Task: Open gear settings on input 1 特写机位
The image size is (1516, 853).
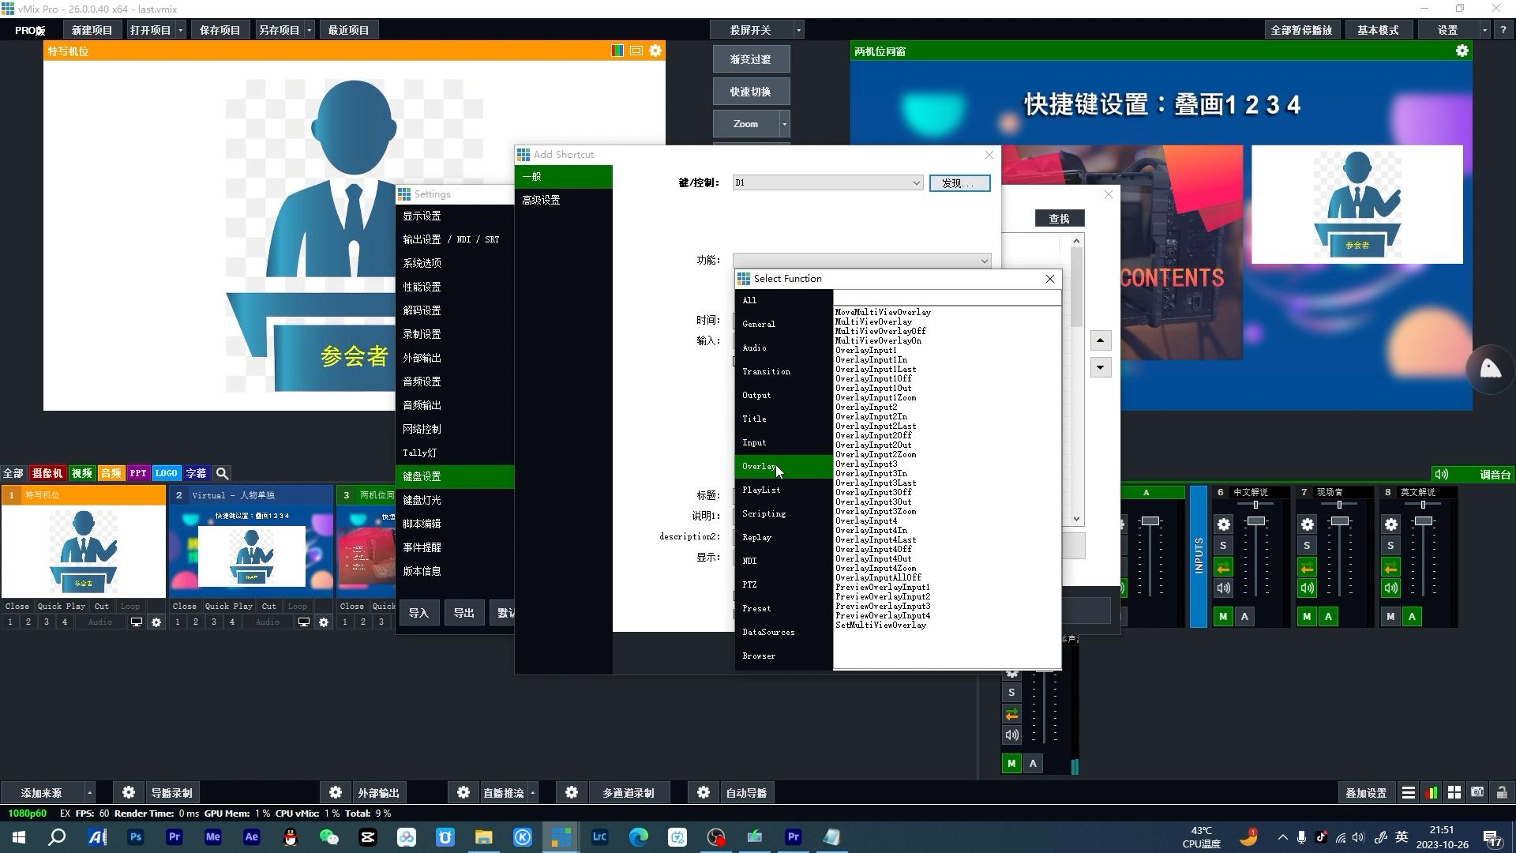Action: 156,622
